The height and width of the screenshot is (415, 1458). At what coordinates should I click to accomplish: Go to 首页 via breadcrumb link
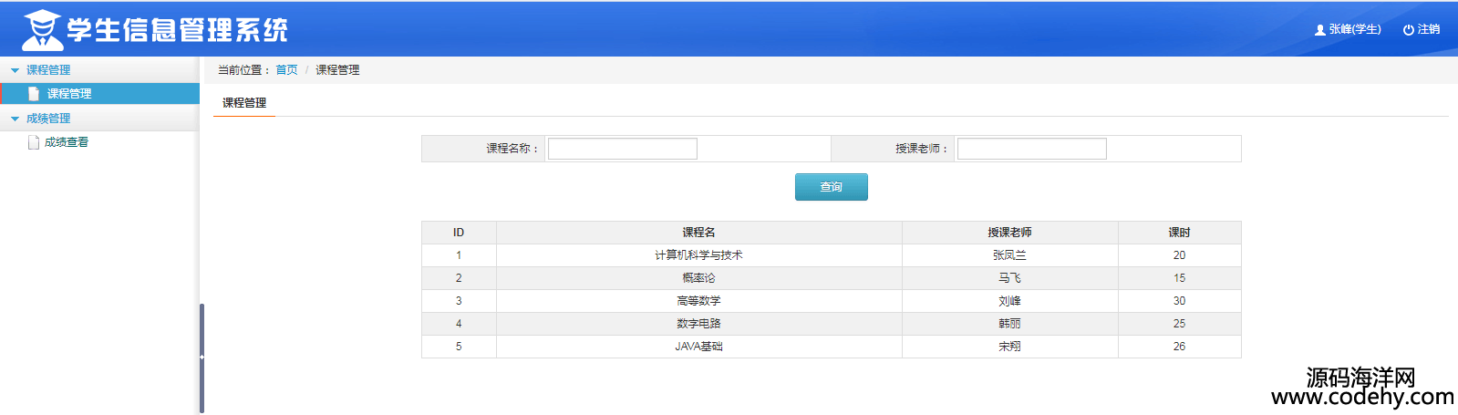tap(286, 70)
